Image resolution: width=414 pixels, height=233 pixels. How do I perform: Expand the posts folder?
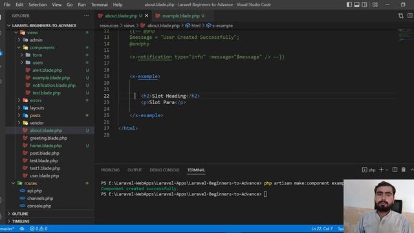(x=35, y=115)
